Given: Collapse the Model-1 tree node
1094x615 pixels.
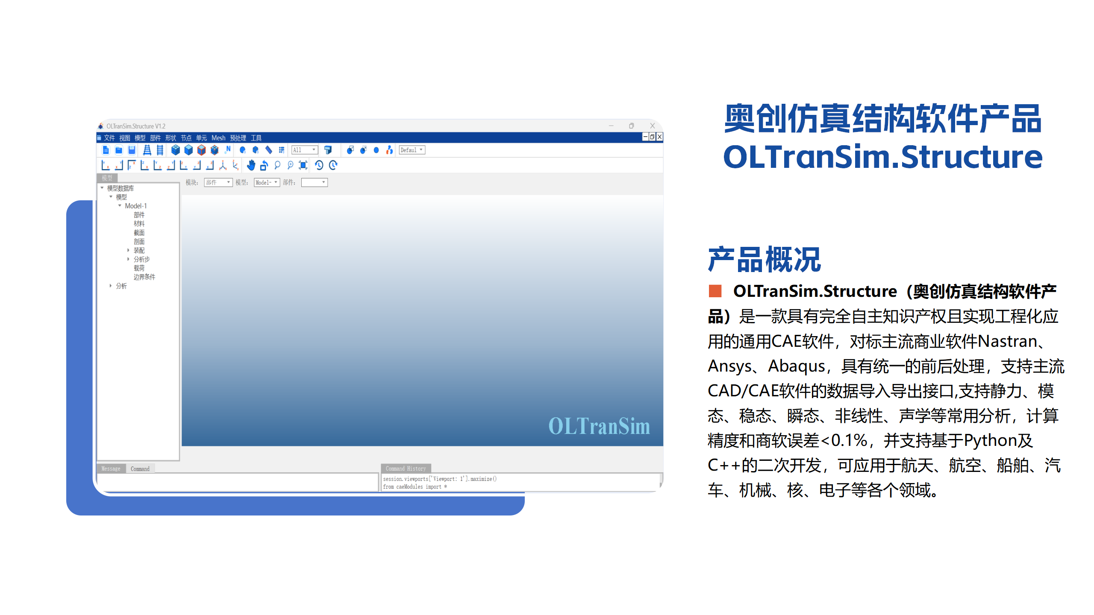Looking at the screenshot, I should coord(120,206).
